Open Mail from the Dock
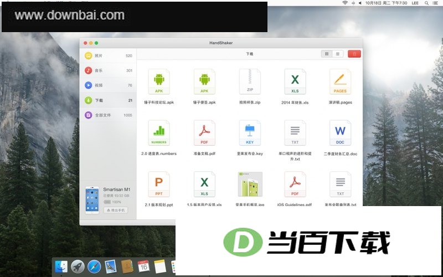The image size is (443, 277). point(110,266)
